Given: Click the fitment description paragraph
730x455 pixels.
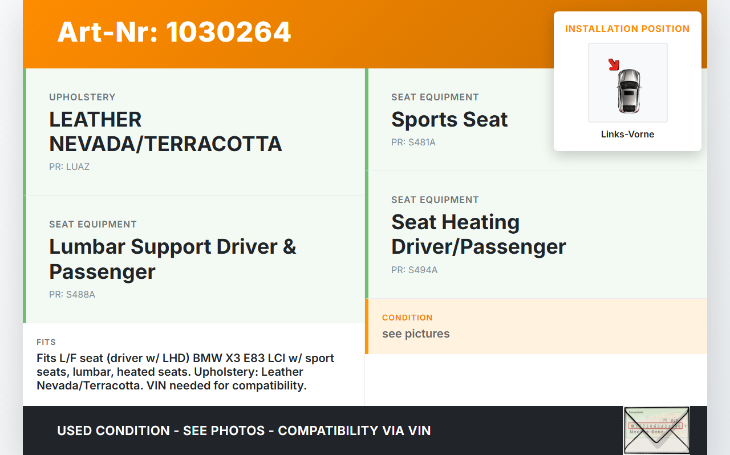Looking at the screenshot, I should 185,372.
